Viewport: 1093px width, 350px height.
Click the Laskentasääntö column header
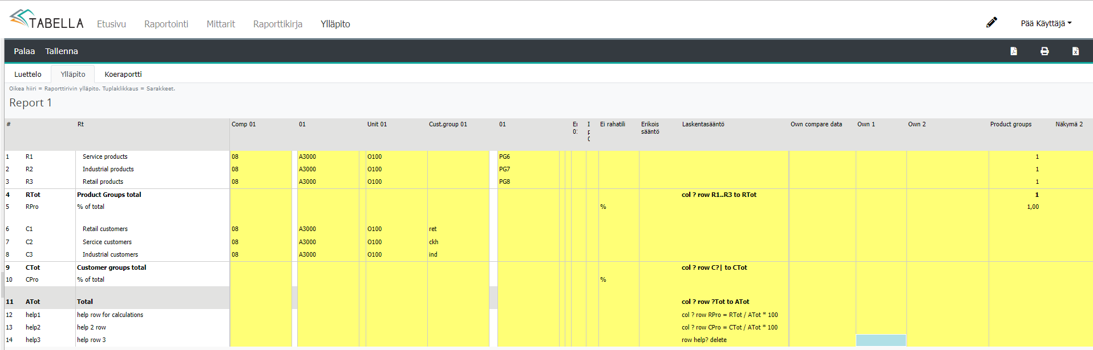point(703,124)
